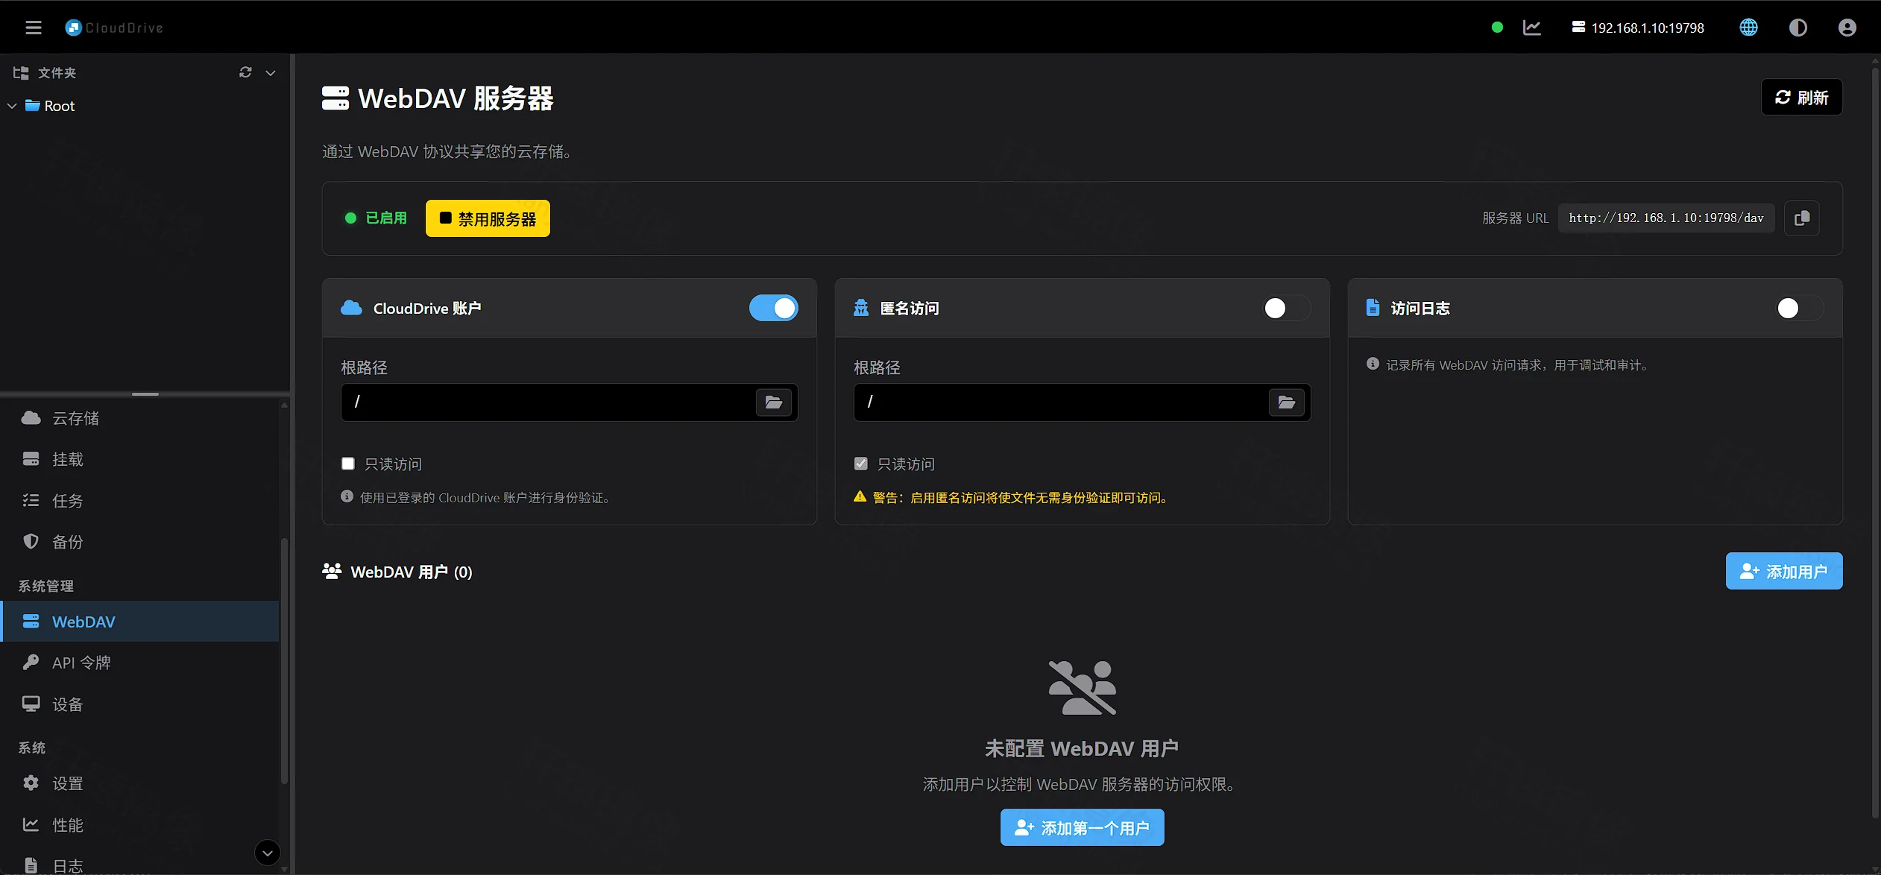1881x875 pixels.
Task: Collapse the 文件夹 panel chevron
Action: pos(271,72)
